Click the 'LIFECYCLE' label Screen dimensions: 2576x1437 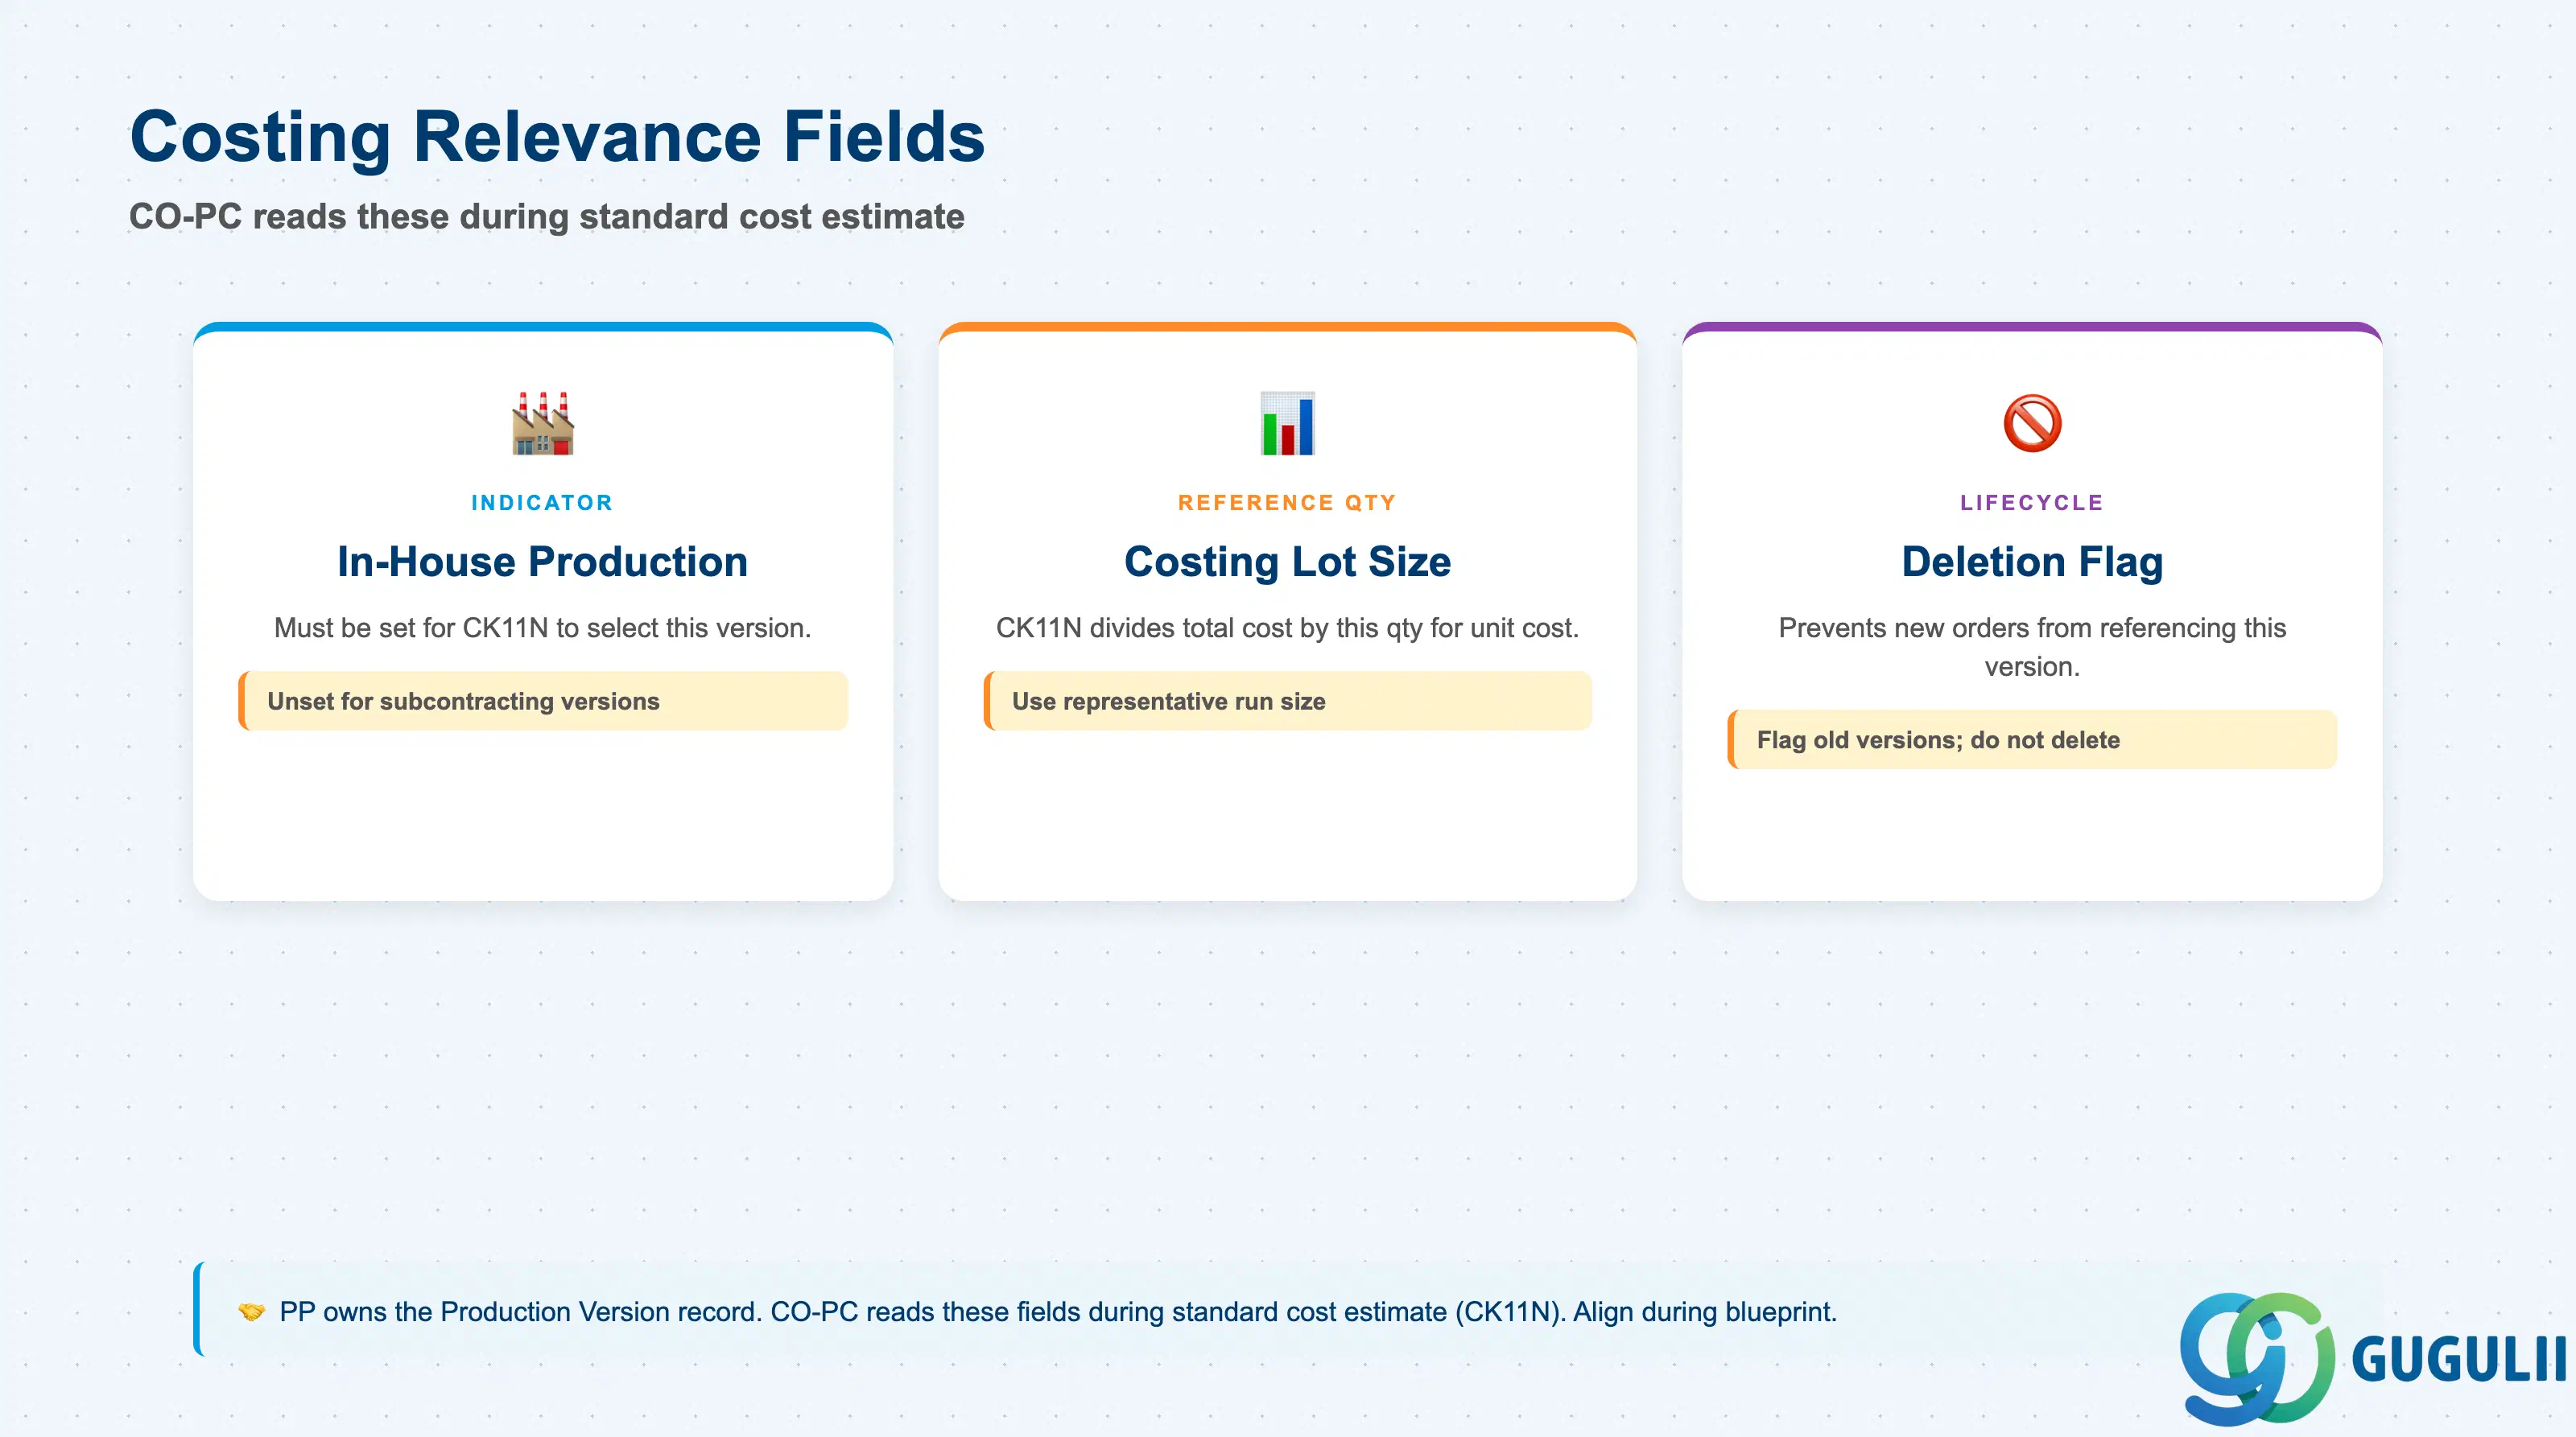tap(2032, 503)
